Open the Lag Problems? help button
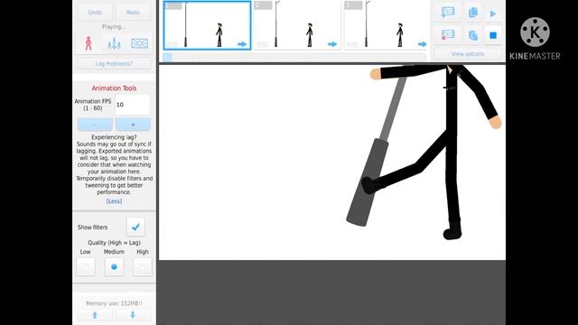This screenshot has height=325, width=578. click(x=114, y=63)
